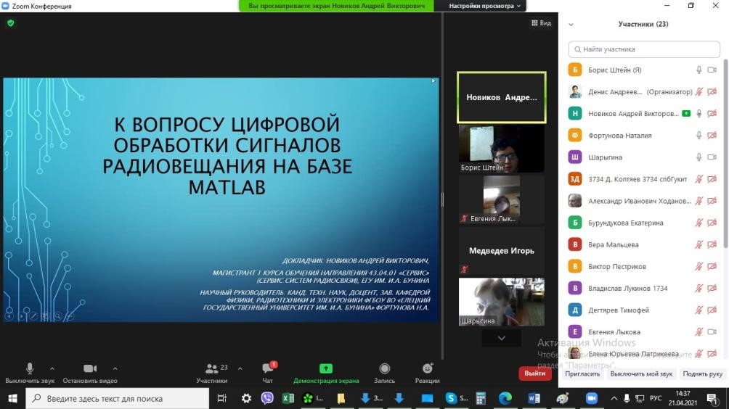Open video options arrow beside camera
The height and width of the screenshot is (409, 729).
[115, 368]
